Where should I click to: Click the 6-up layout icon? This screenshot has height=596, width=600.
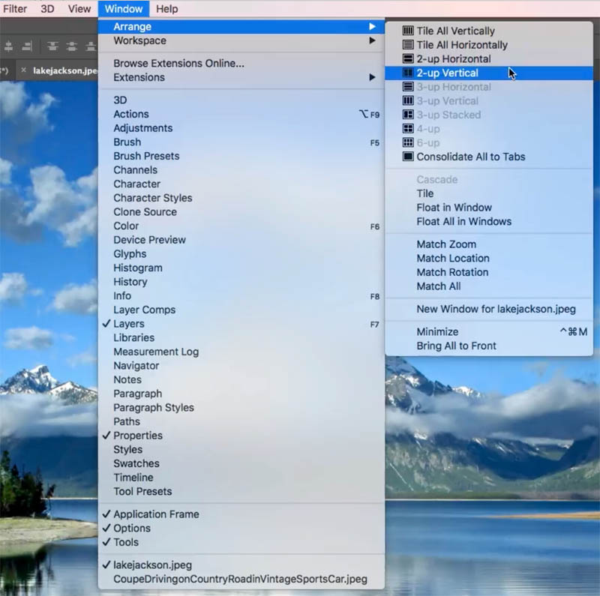coord(408,142)
